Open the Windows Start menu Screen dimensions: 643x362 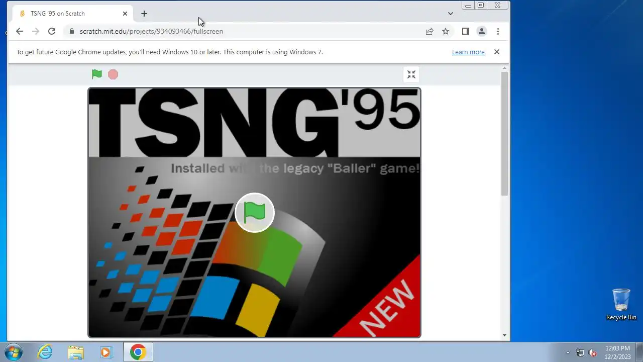[x=14, y=352]
